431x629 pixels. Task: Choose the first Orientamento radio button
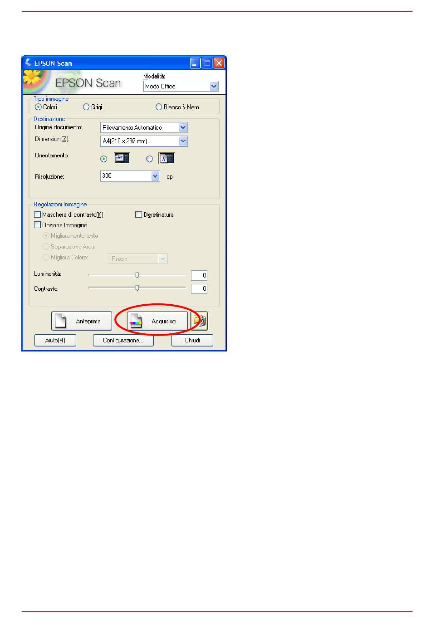[x=104, y=159]
